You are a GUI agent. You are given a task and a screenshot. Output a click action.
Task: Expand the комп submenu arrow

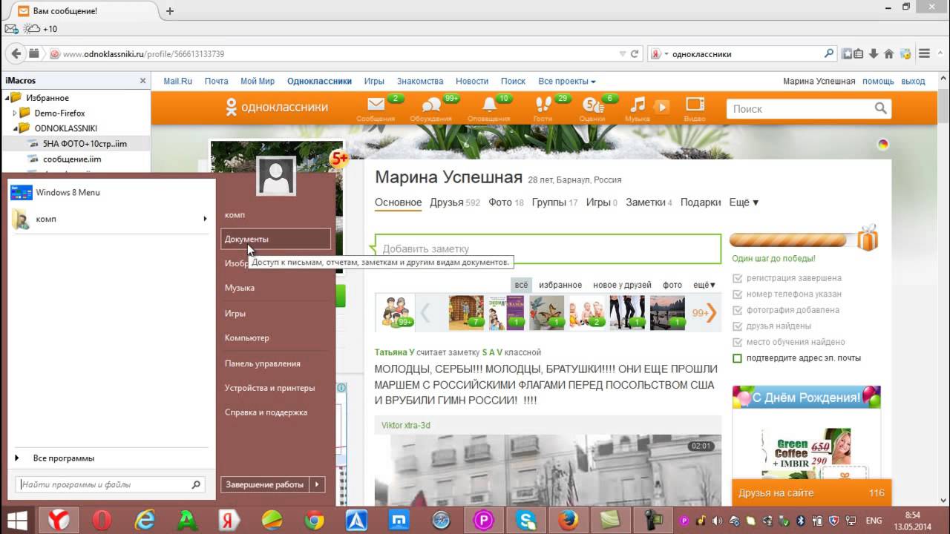pos(206,219)
